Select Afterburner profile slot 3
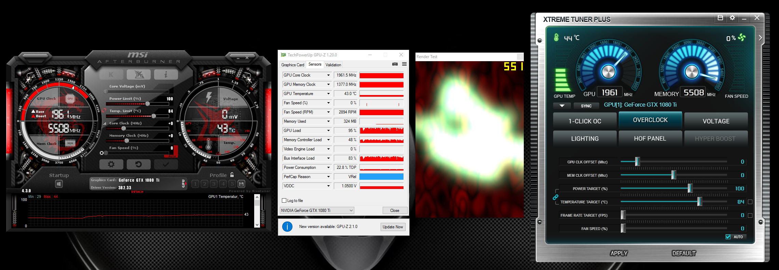The width and height of the screenshot is (779, 270). click(x=214, y=184)
